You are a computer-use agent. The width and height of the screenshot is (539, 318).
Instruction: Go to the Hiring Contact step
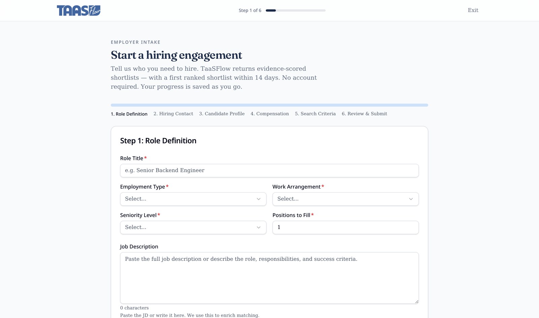coord(173,114)
